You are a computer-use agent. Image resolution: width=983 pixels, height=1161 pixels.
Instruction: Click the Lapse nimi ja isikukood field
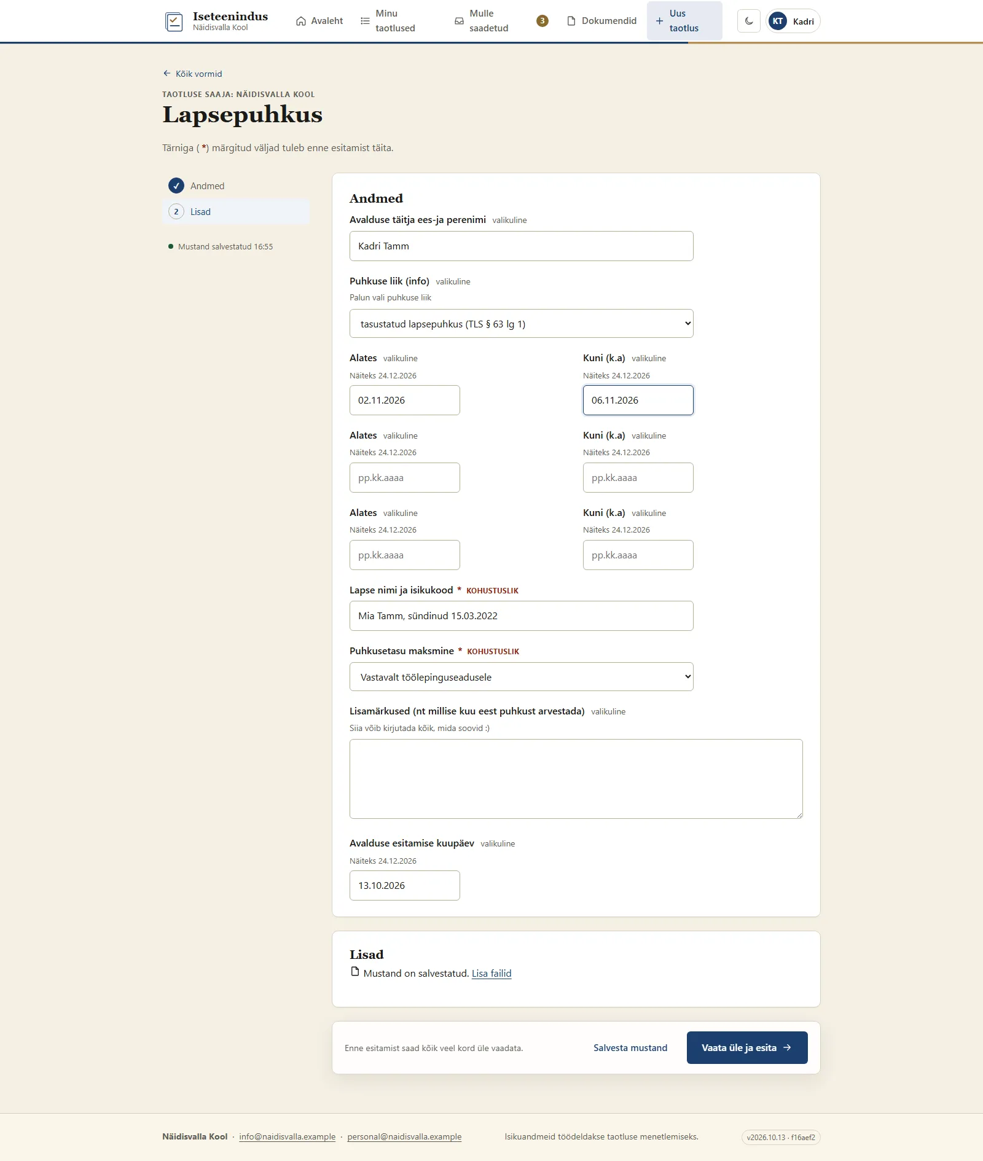pyautogui.click(x=522, y=616)
